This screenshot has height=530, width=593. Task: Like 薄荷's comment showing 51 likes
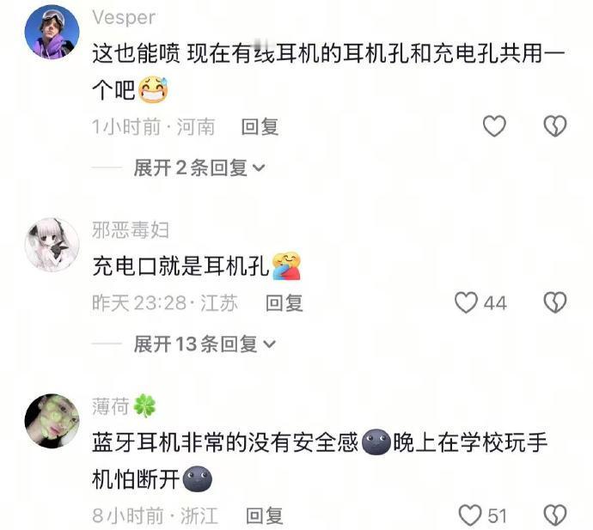pyautogui.click(x=470, y=515)
